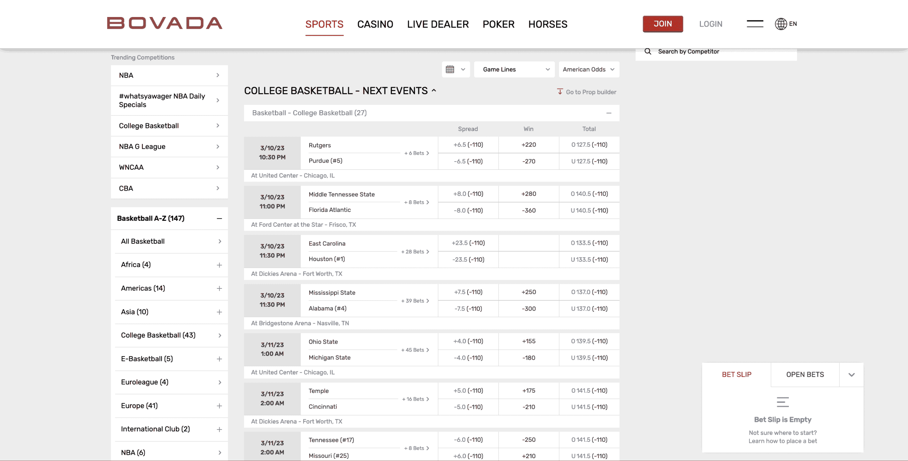The height and width of the screenshot is (461, 908).
Task: Expand the Africa (4) category
Action: [219, 265]
